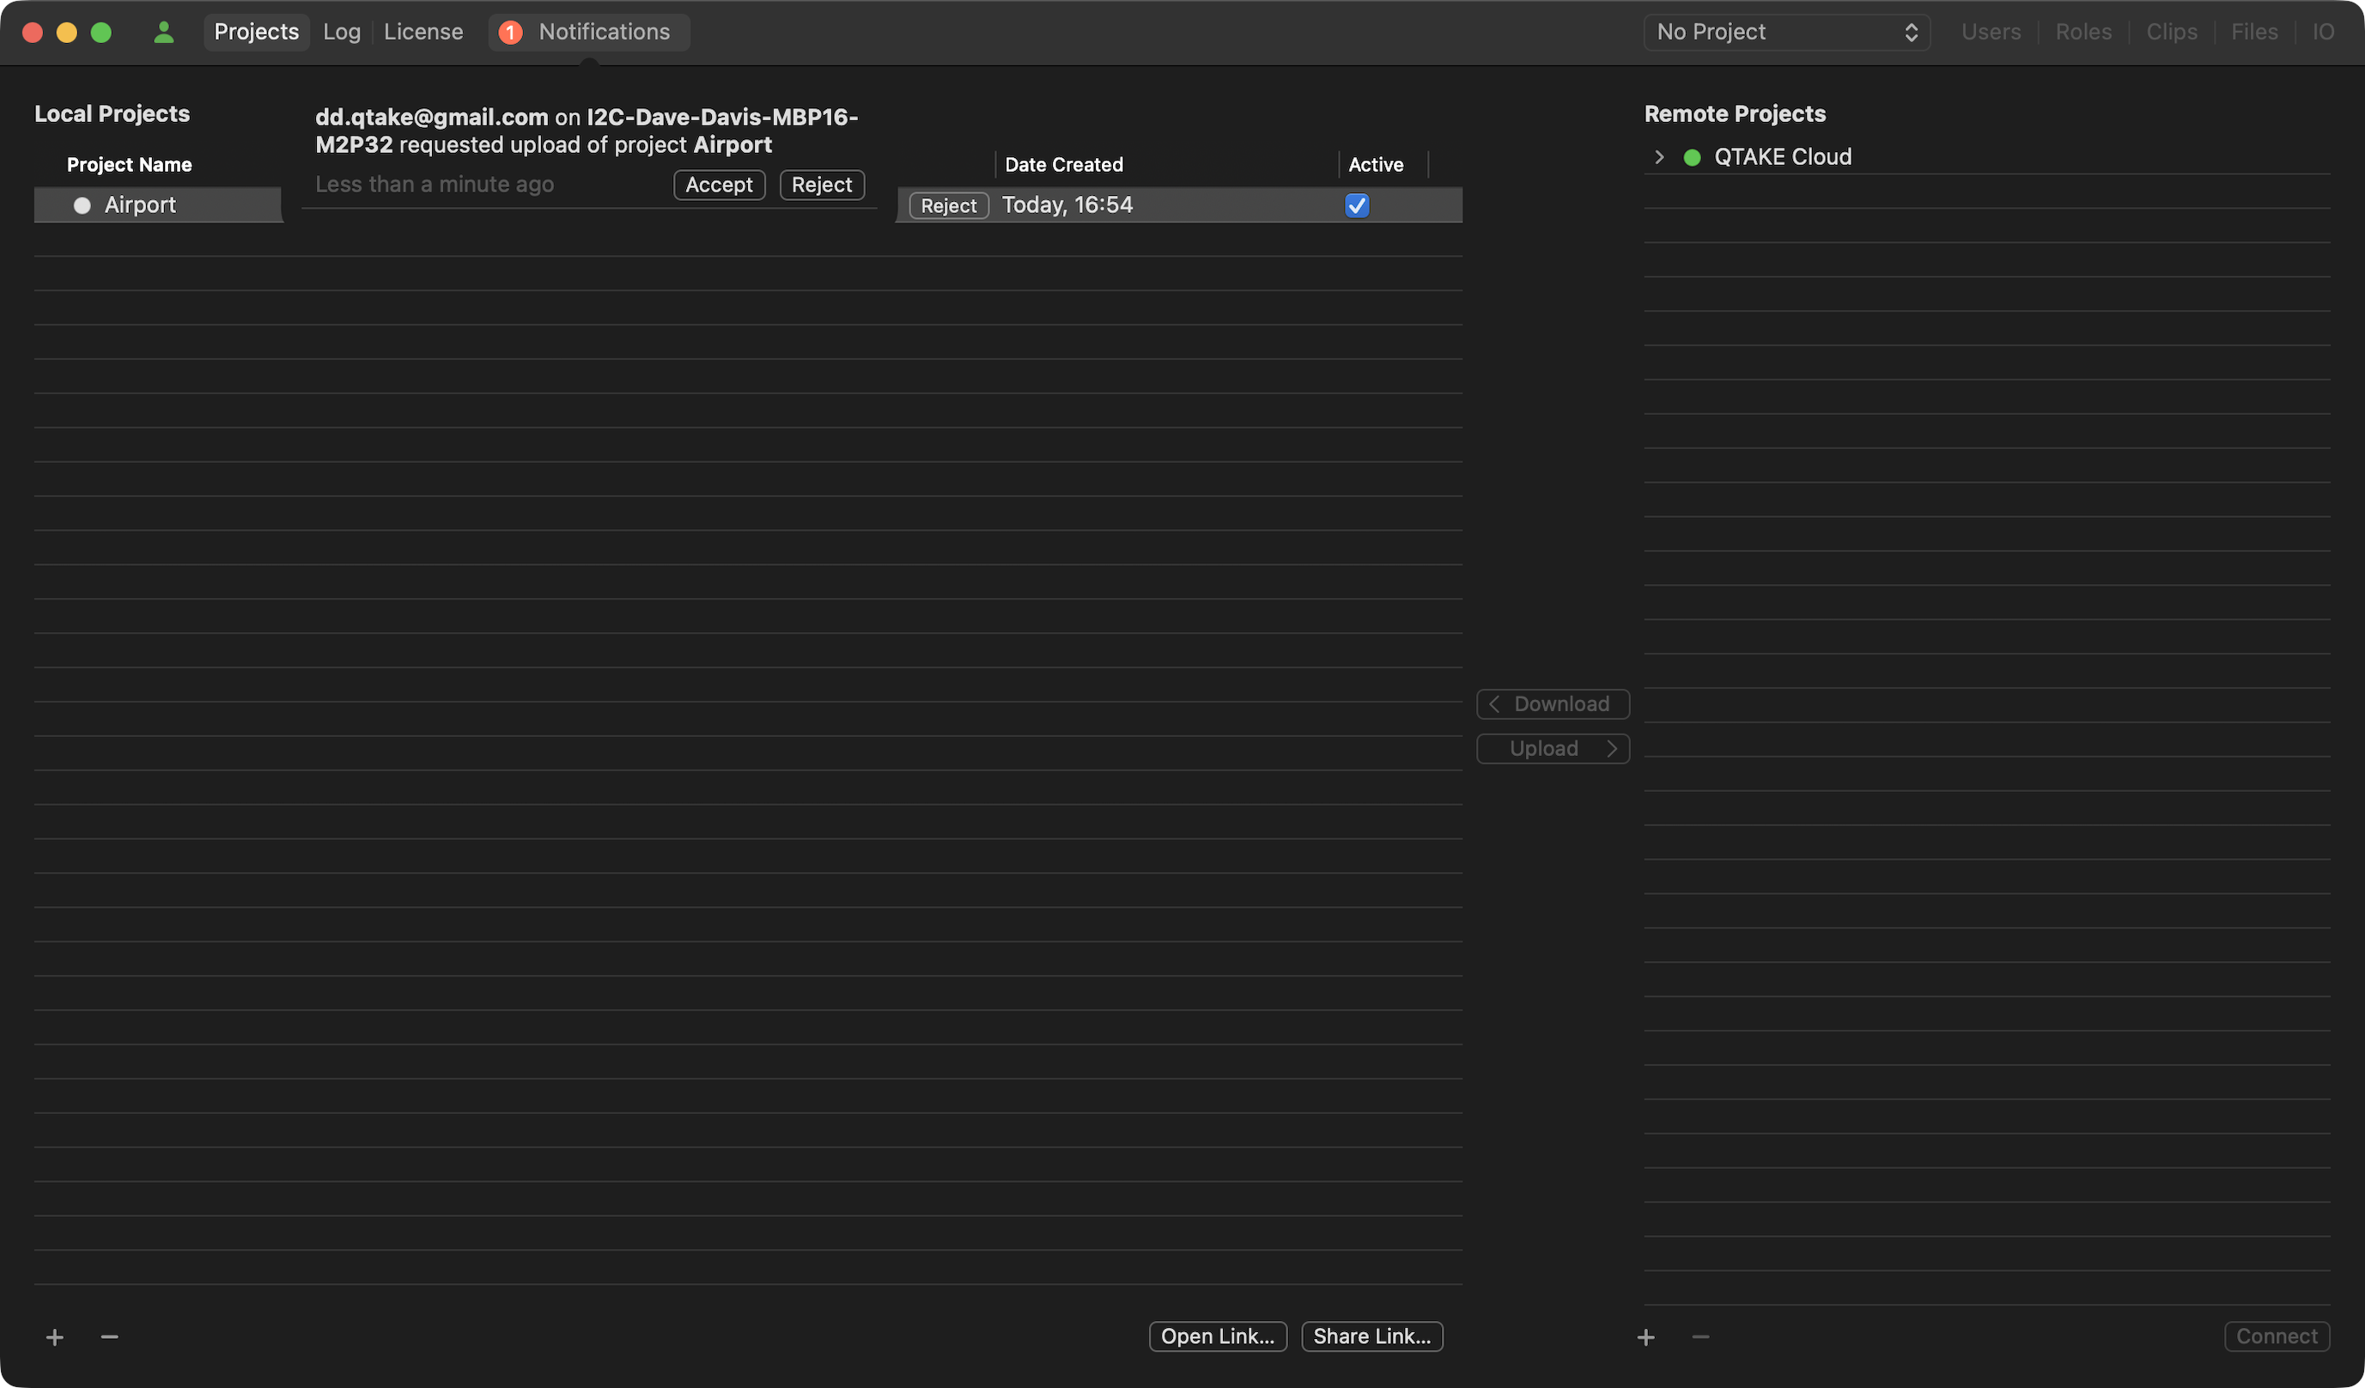Image resolution: width=2365 pixels, height=1388 pixels.
Task: Click the Share Link… button
Action: click(x=1371, y=1336)
